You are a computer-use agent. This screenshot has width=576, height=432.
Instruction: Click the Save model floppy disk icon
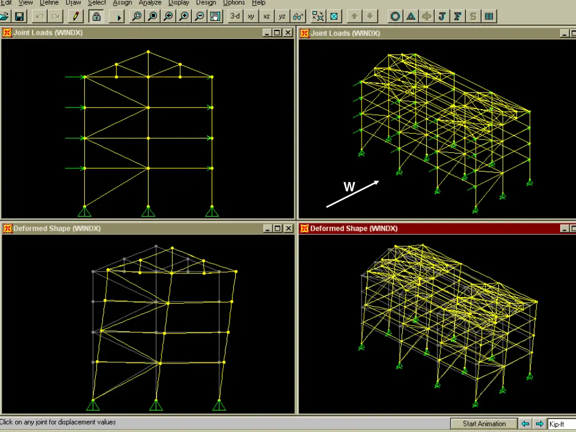(19, 16)
